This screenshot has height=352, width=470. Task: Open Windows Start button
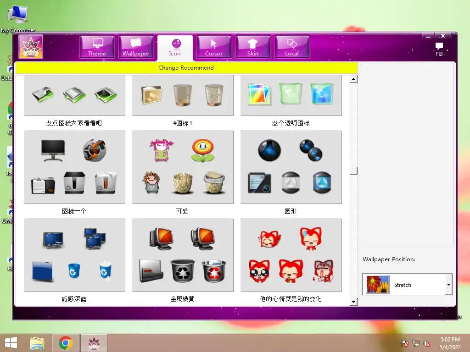11,343
